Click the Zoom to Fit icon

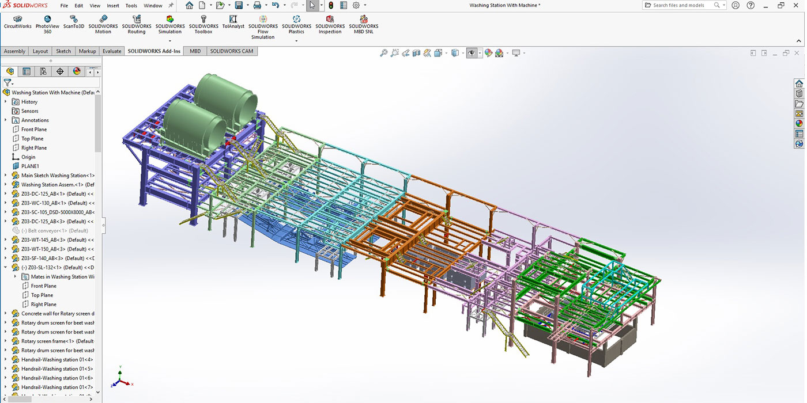coord(383,53)
